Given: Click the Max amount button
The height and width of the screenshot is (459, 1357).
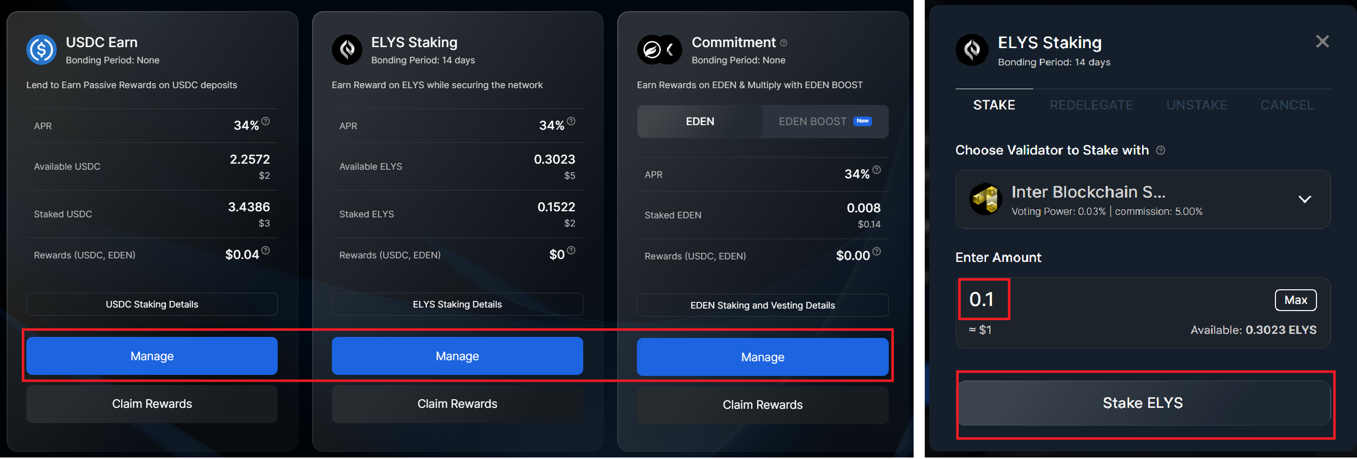Looking at the screenshot, I should [1295, 301].
